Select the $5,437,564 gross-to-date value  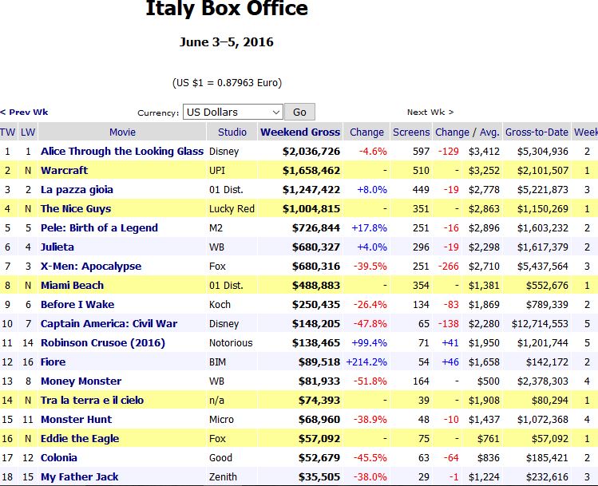(x=543, y=266)
